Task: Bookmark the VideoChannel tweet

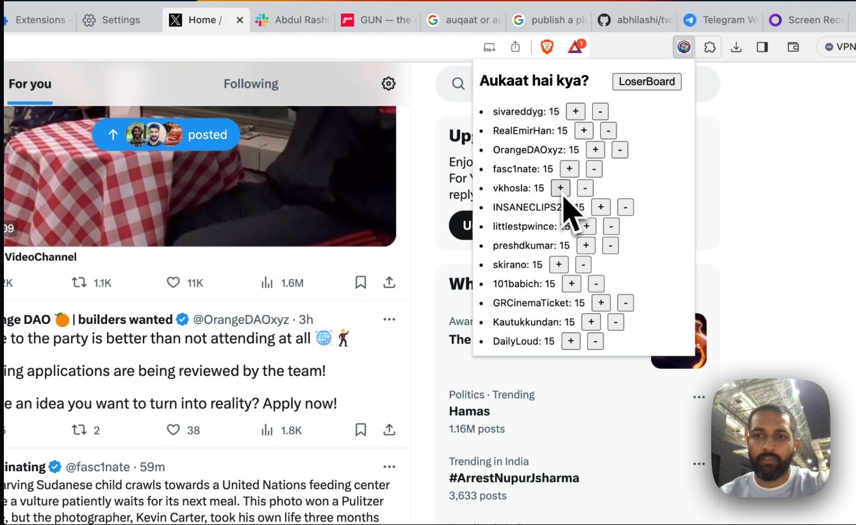Action: (361, 282)
